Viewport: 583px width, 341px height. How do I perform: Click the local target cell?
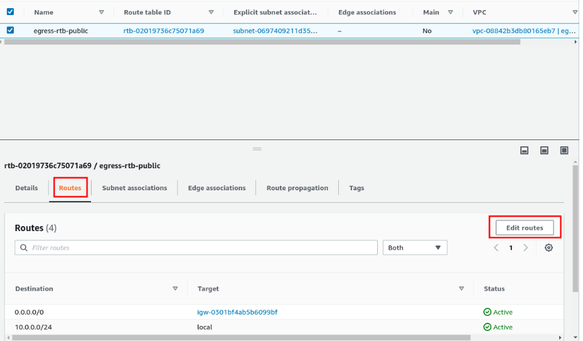click(205, 327)
